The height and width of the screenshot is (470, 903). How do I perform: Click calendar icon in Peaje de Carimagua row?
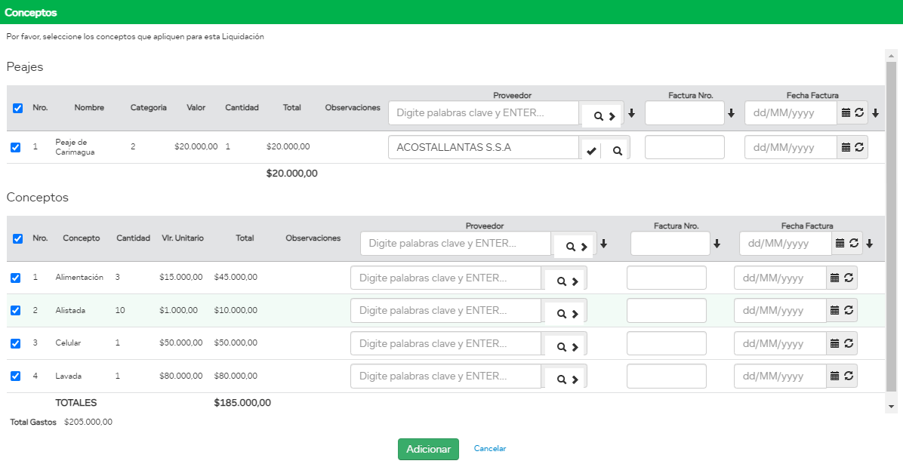846,148
